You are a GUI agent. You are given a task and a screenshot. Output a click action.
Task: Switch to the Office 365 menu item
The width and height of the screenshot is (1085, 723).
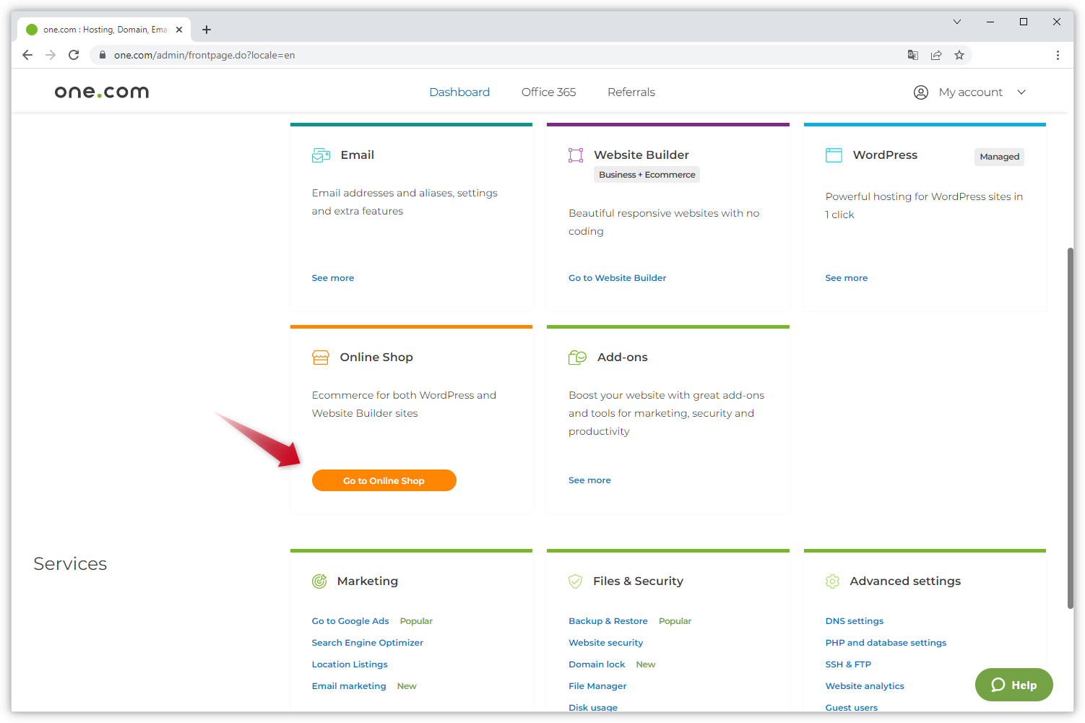coord(548,92)
